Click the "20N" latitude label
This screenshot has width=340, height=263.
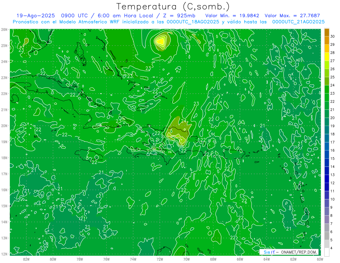pos(4,126)
